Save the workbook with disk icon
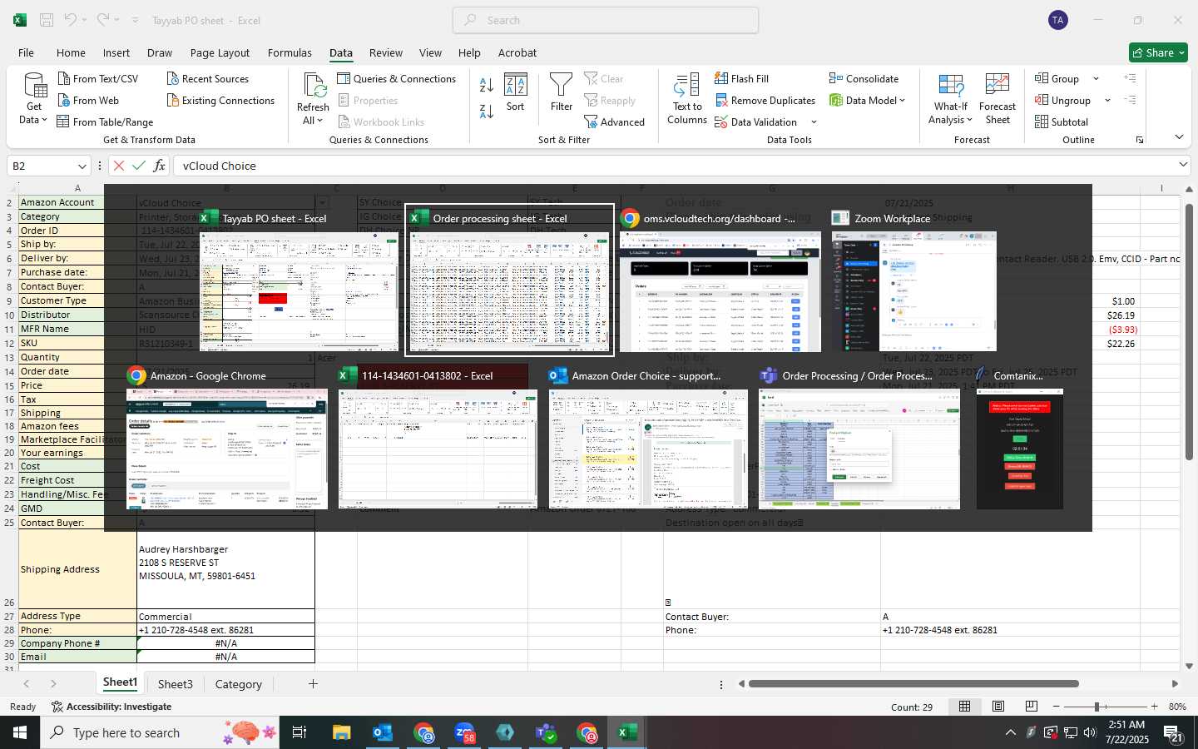 47,20
